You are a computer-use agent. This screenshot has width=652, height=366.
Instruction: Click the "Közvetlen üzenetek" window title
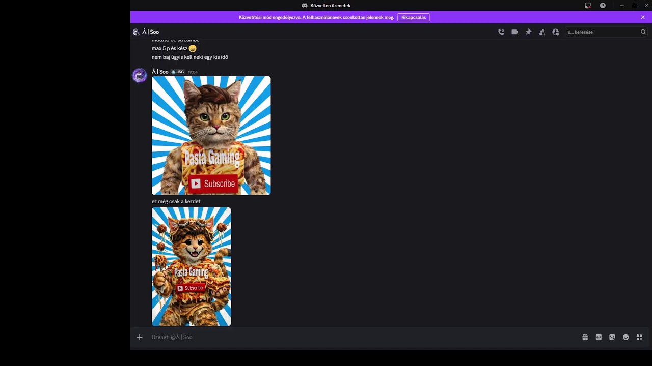[x=331, y=6]
